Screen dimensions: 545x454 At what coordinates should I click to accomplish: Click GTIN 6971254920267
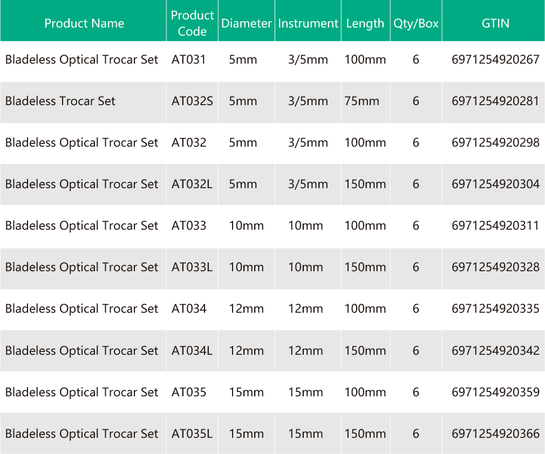point(495,59)
